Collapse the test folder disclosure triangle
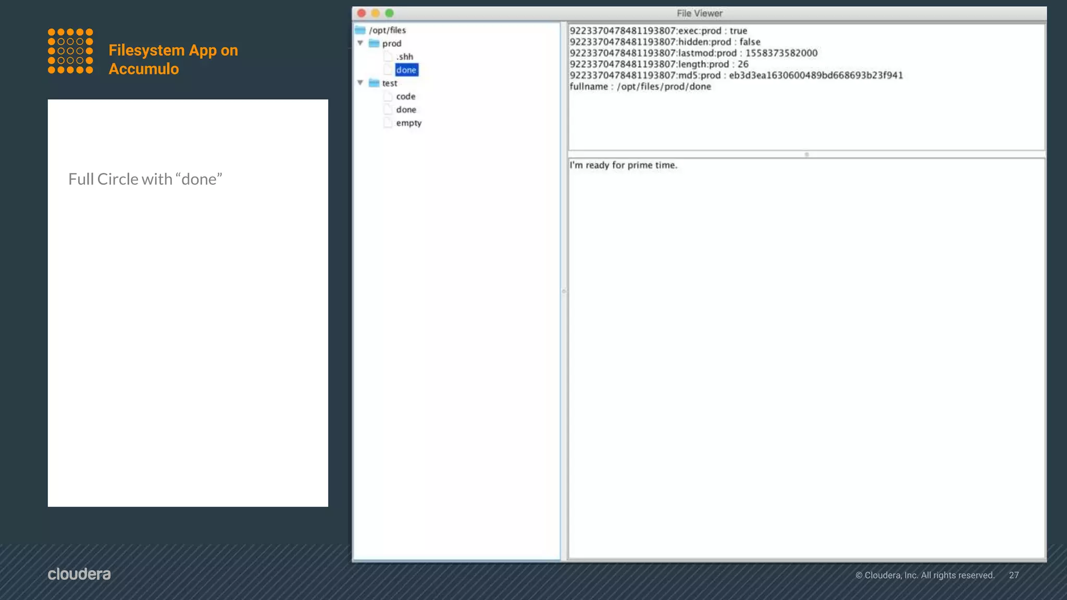This screenshot has width=1067, height=600. 360,83
